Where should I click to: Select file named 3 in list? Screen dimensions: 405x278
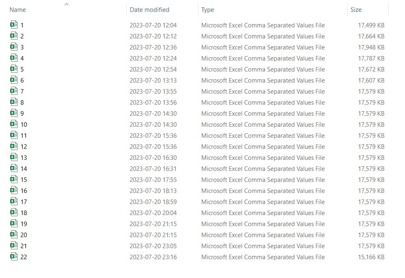point(22,47)
